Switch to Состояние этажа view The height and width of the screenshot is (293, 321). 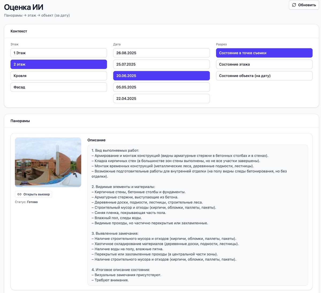tap(264, 64)
